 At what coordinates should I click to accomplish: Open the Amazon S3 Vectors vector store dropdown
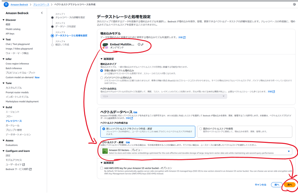(196, 151)
